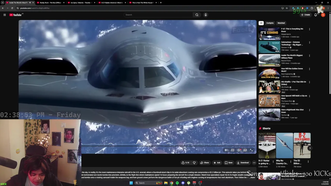Start voice search with the microphone icon
The height and width of the screenshot is (186, 331).
(x=206, y=15)
